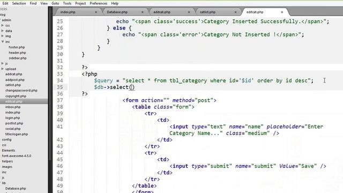Screen dimensions: 343x193
Task: Expand the js folder under admin
Action: click(x=2, y=63)
